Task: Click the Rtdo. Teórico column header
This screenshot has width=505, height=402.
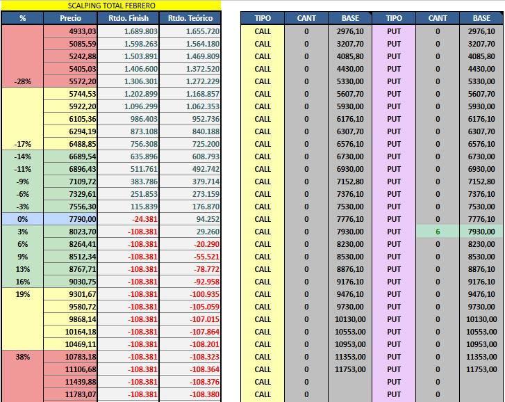Action: [x=190, y=18]
